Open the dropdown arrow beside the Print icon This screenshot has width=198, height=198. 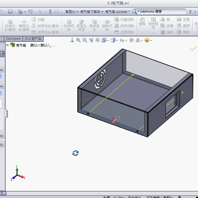25,12
